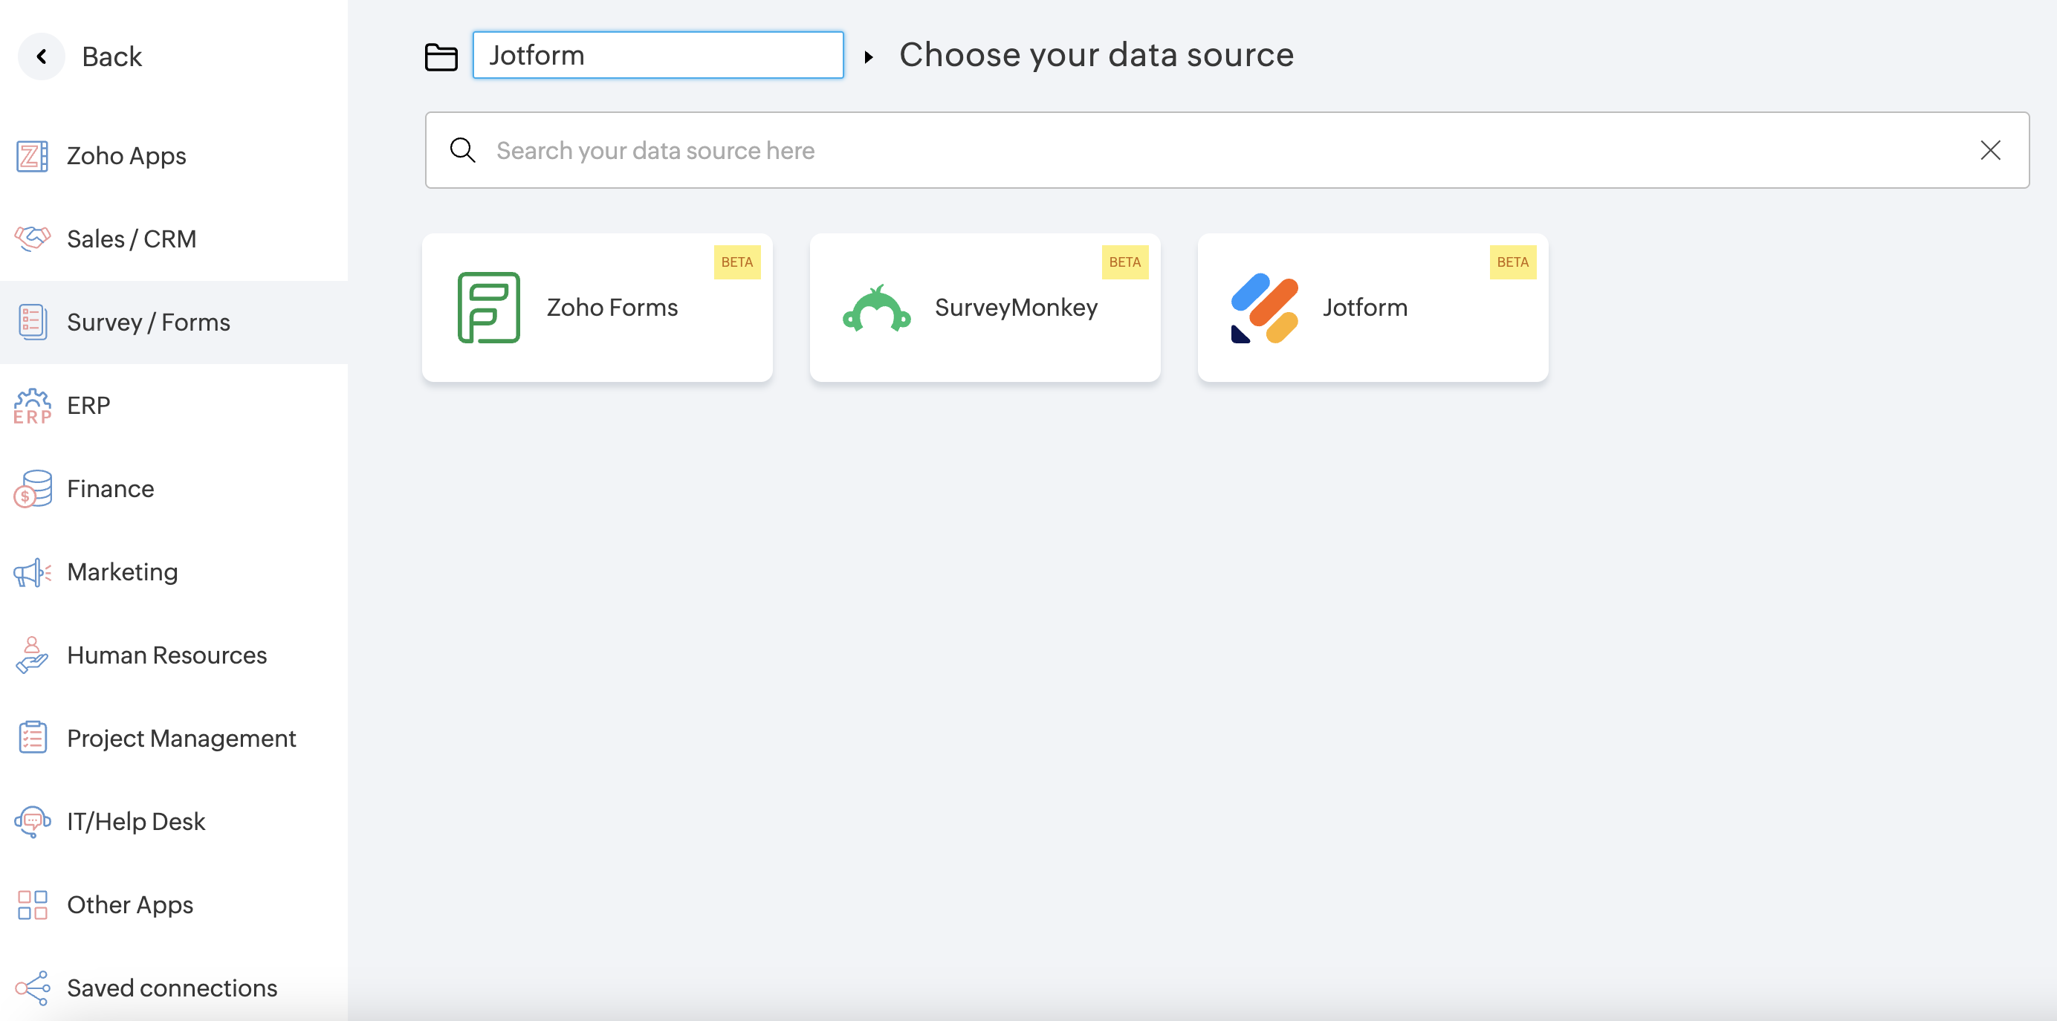Screen dimensions: 2057x1021
Task: Open the Zoho Apps category
Action: 126,155
